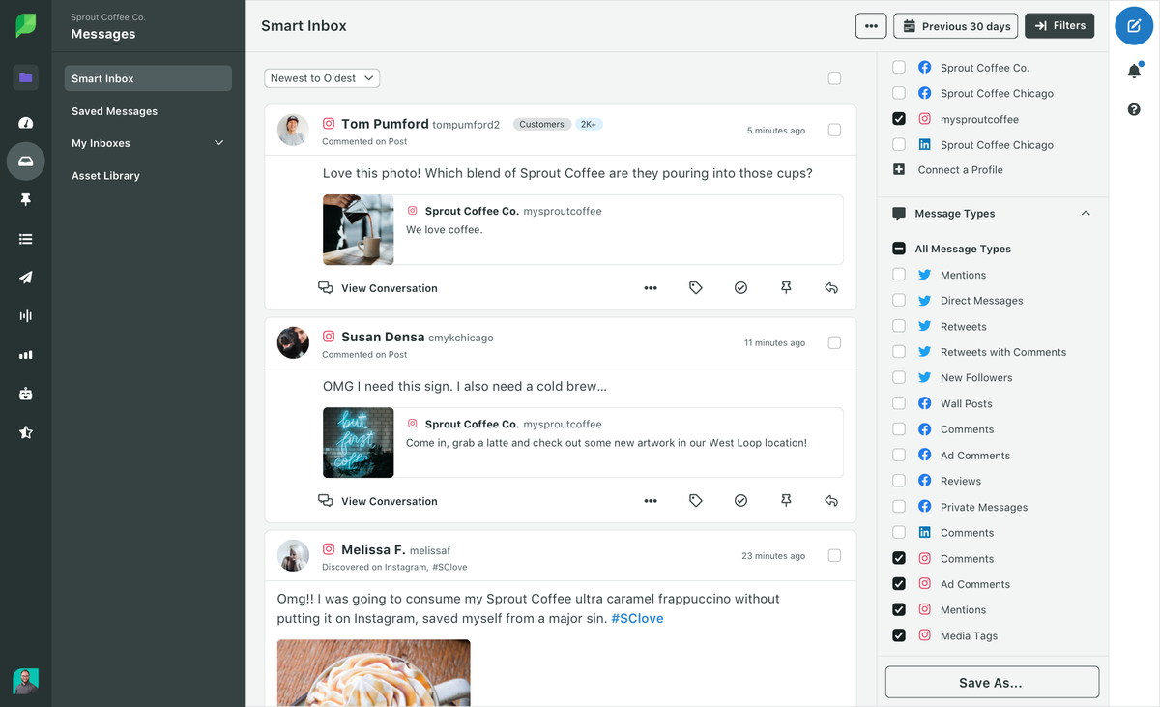Enable Twitter Direct Messages message type
Screen dimensions: 1160x707
pyautogui.click(x=899, y=301)
